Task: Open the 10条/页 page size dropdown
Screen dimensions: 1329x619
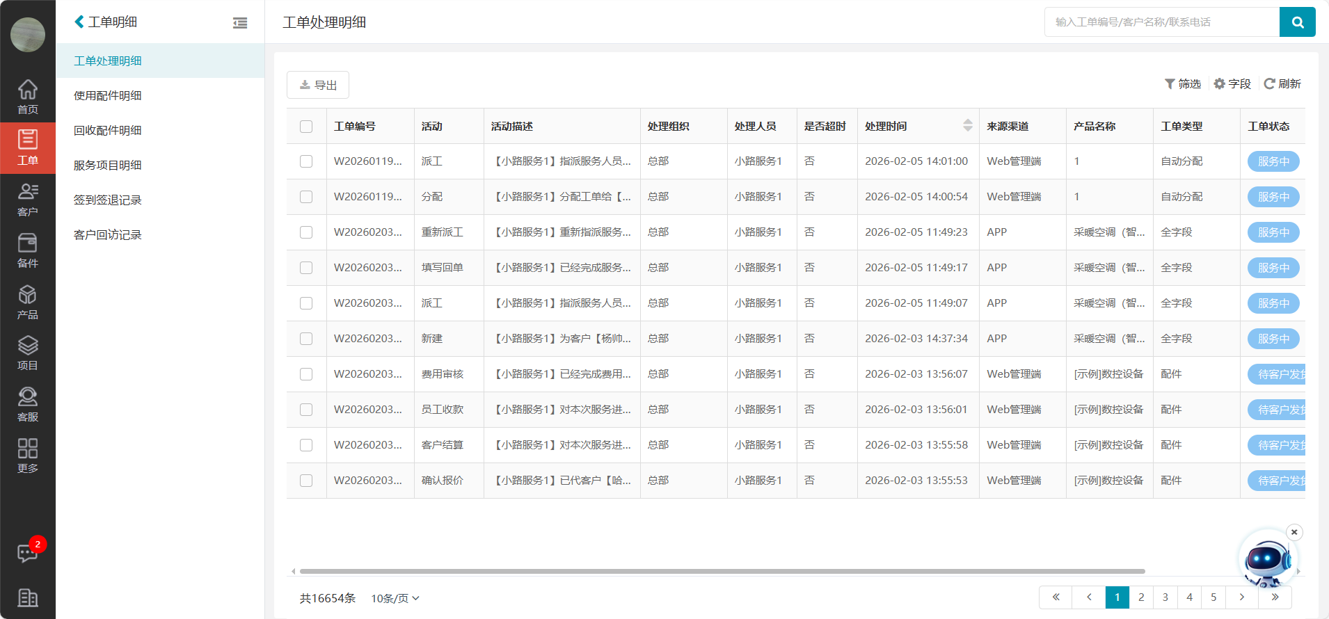Action: click(x=395, y=598)
